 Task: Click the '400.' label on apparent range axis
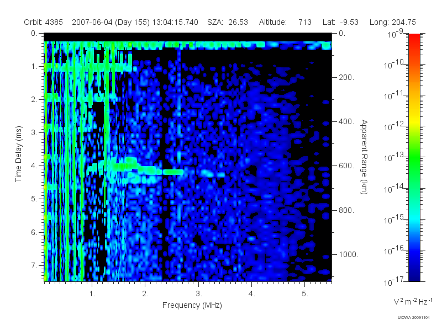click(x=346, y=121)
